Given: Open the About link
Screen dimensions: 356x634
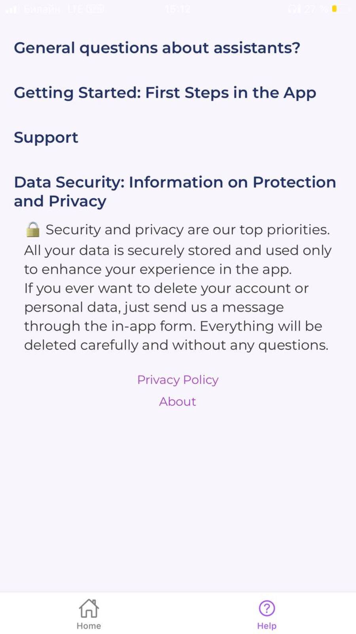Looking at the screenshot, I should 178,402.
